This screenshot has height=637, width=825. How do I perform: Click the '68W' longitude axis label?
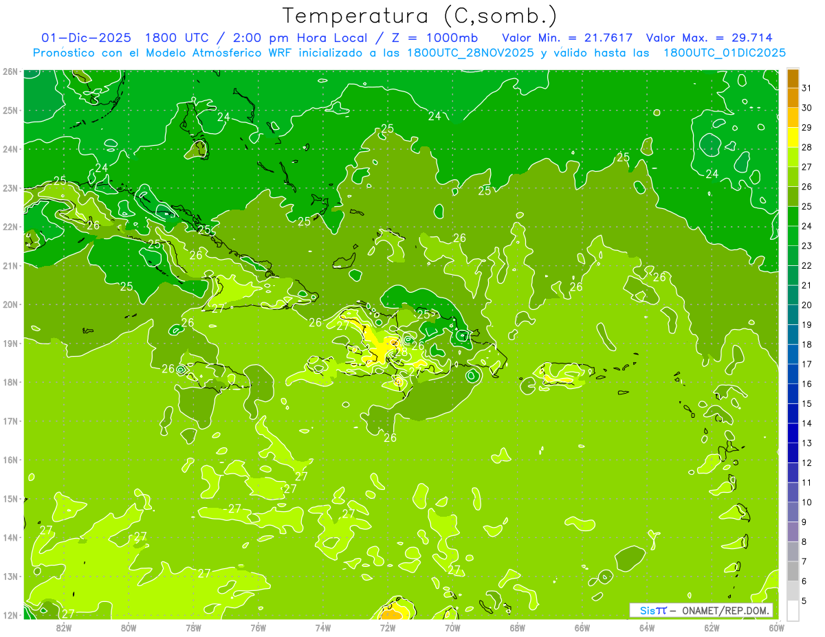518,627
